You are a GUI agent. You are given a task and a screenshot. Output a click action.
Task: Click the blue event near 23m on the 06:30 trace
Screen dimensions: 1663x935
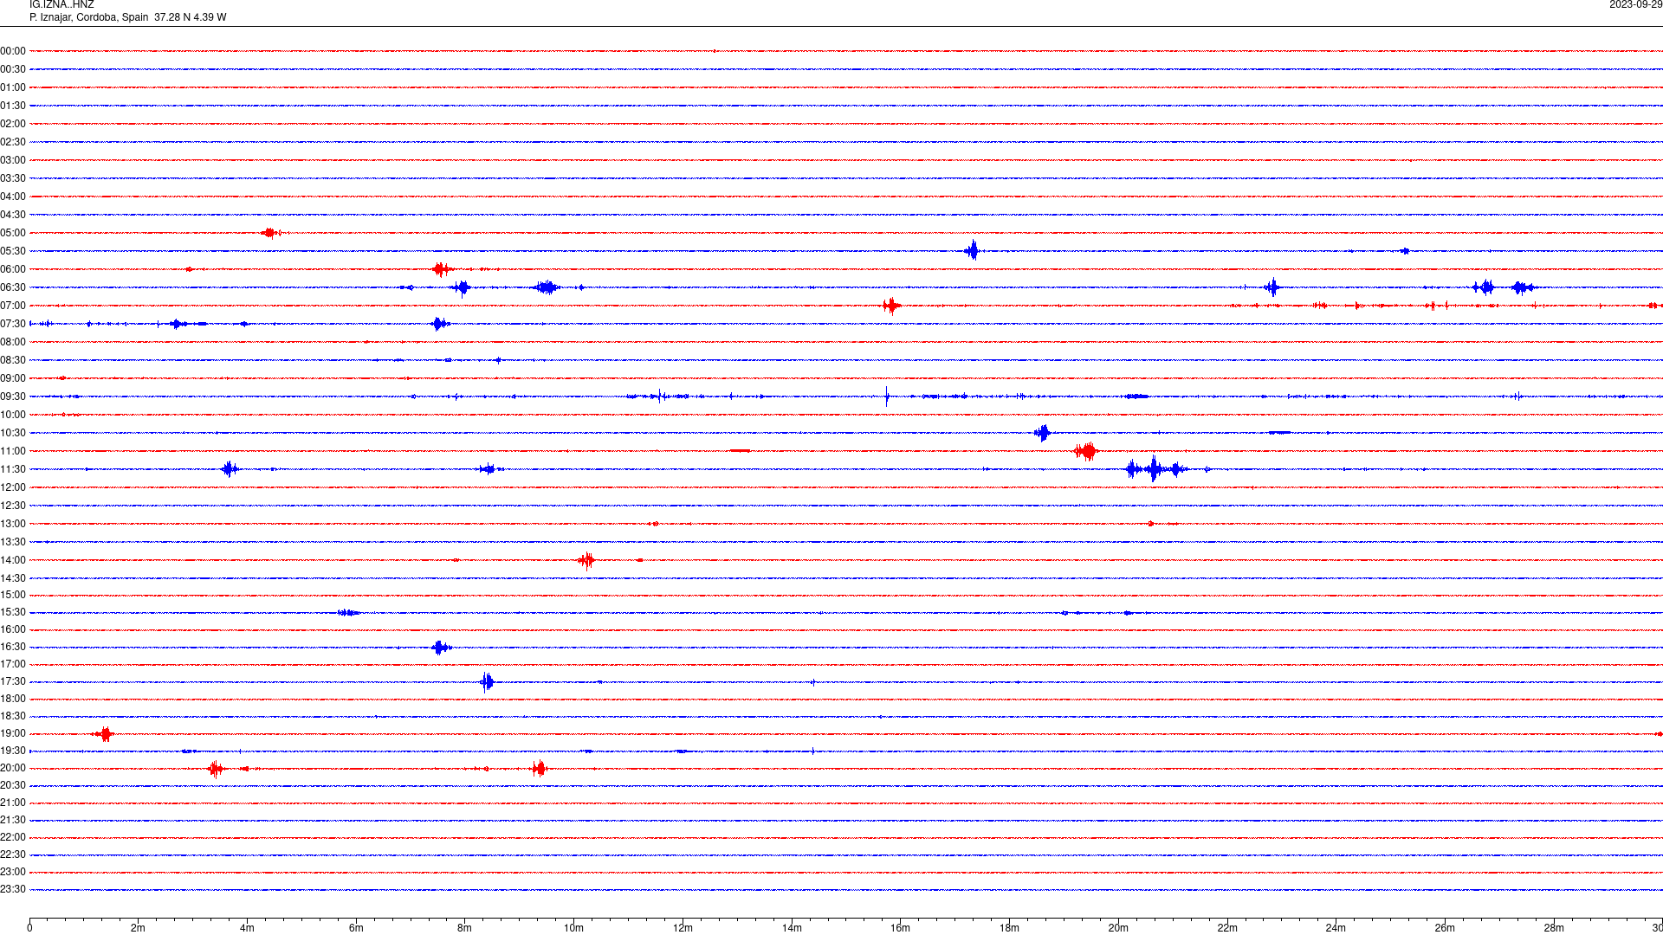(1272, 287)
